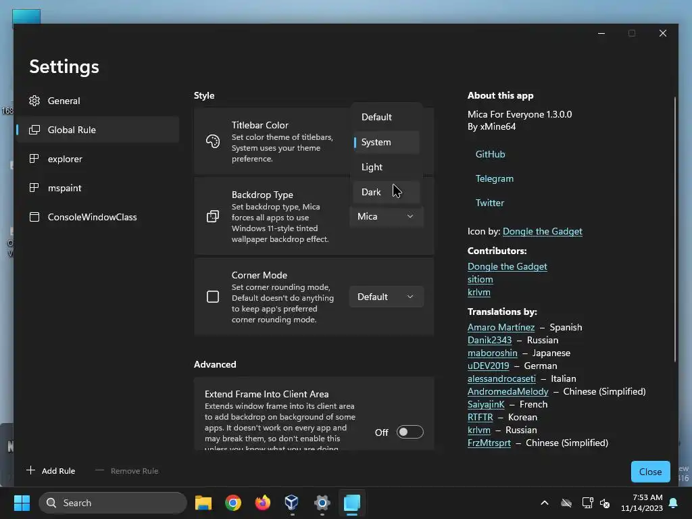The width and height of the screenshot is (692, 519).
Task: Open Google Chrome from the taskbar
Action: (233, 503)
